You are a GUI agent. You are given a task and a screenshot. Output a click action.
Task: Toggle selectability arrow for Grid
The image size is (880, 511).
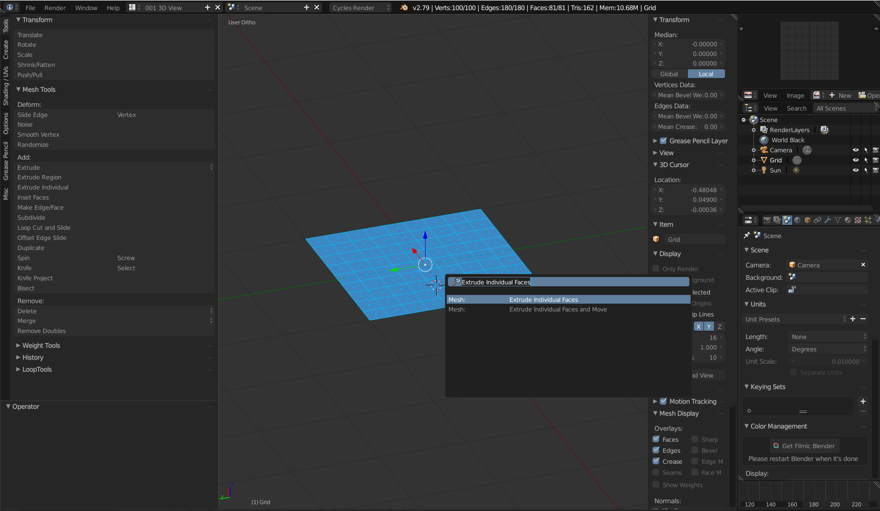pos(866,160)
